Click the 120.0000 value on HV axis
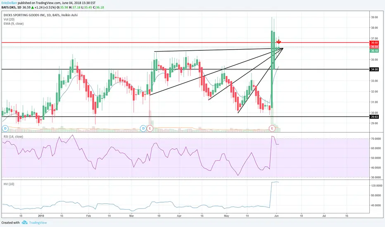Image resolution: width=385 pixels, height=227 pixels. click(x=376, y=186)
